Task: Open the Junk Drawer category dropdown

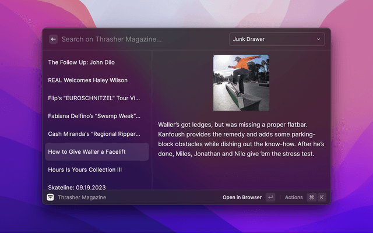Action: tap(276, 39)
